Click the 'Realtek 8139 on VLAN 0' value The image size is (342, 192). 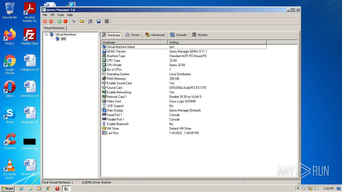pos(185,97)
